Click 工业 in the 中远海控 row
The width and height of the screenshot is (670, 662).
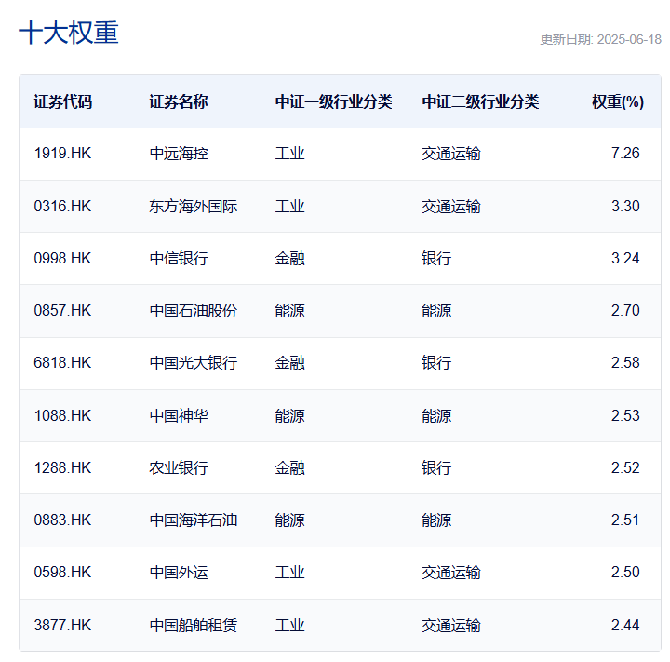[x=289, y=154]
